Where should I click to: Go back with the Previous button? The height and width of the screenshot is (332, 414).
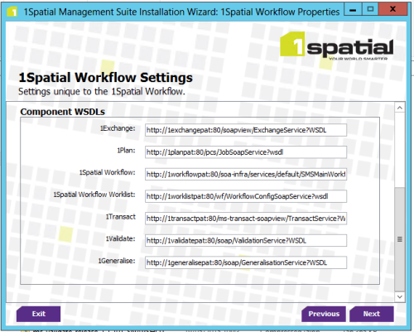click(x=324, y=314)
